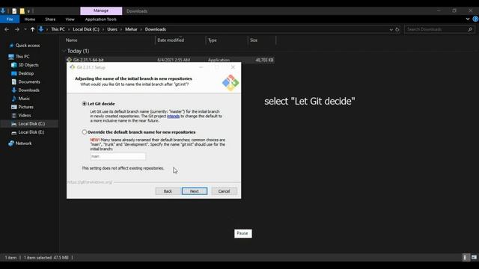Click the branch name input field

[x=118, y=156]
